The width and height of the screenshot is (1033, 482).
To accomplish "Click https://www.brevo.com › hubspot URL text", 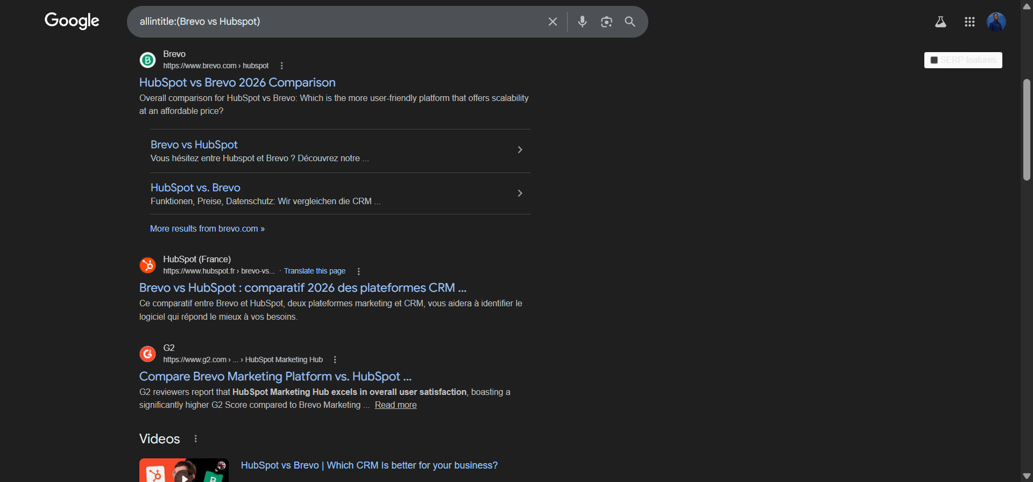I will 216,66.
